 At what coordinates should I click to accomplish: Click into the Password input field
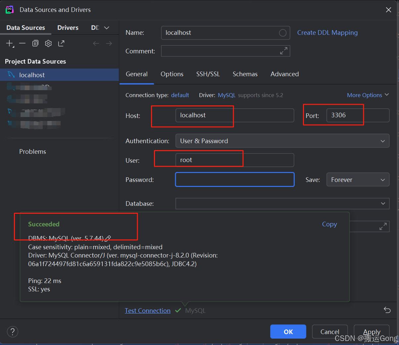(235, 179)
